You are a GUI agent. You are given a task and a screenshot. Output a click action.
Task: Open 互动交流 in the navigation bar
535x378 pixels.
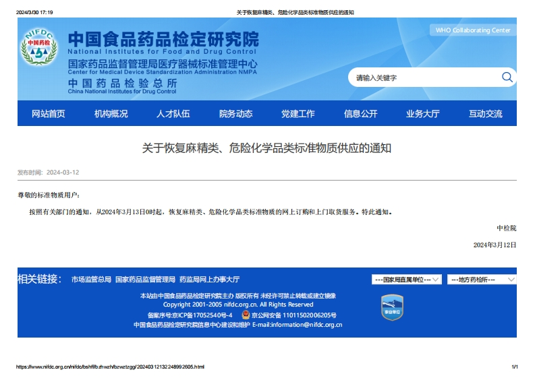pyautogui.click(x=486, y=114)
